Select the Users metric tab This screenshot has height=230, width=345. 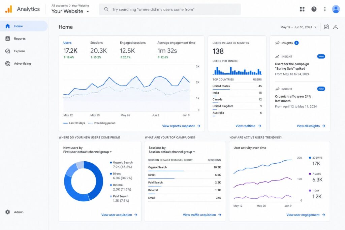click(70, 50)
